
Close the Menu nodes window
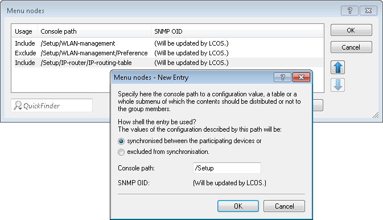tap(368, 10)
